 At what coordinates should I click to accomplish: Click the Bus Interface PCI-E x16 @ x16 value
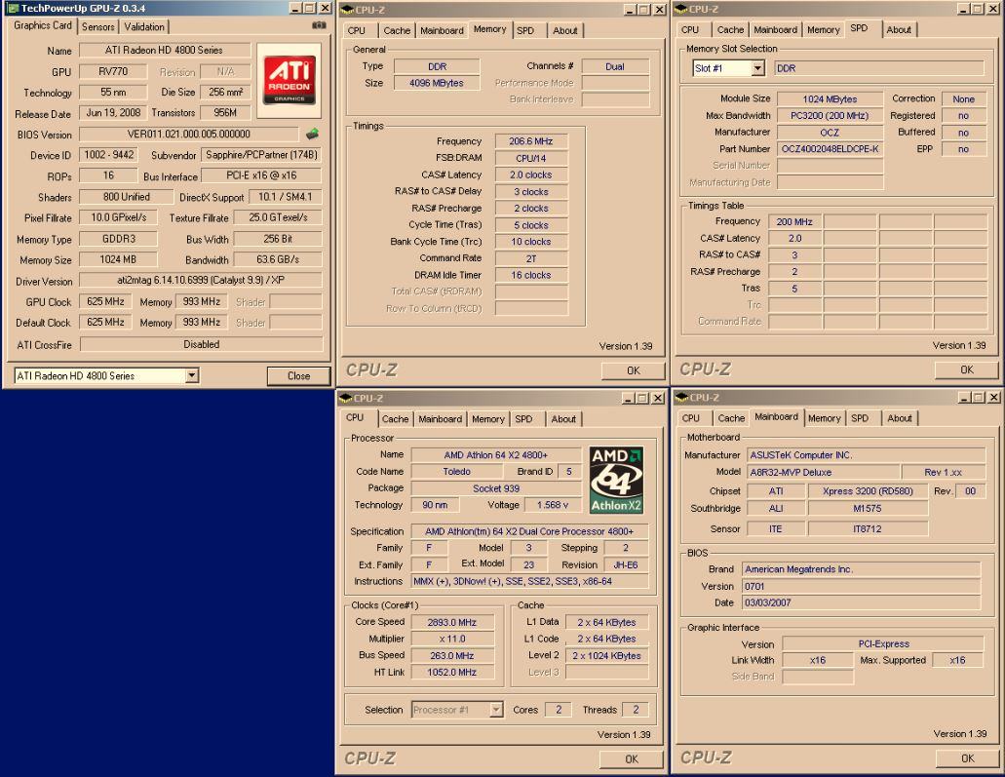click(261, 175)
